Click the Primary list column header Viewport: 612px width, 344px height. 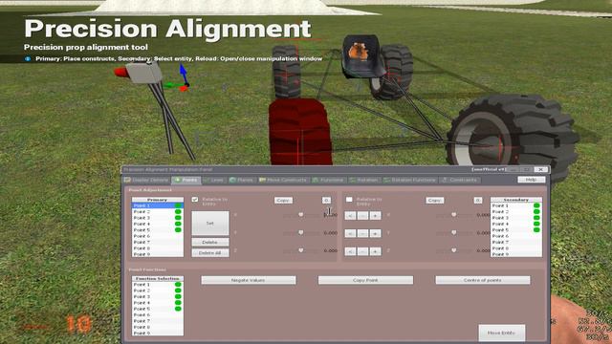click(x=158, y=200)
